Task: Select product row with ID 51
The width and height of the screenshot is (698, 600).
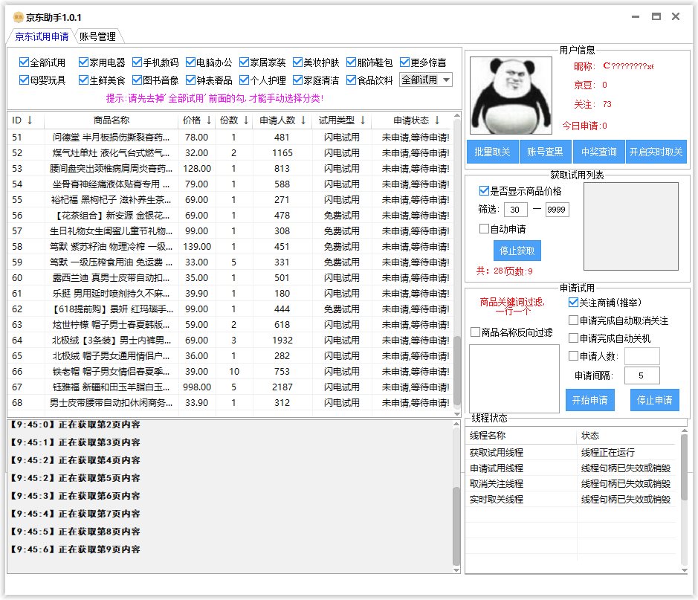Action: 230,137
